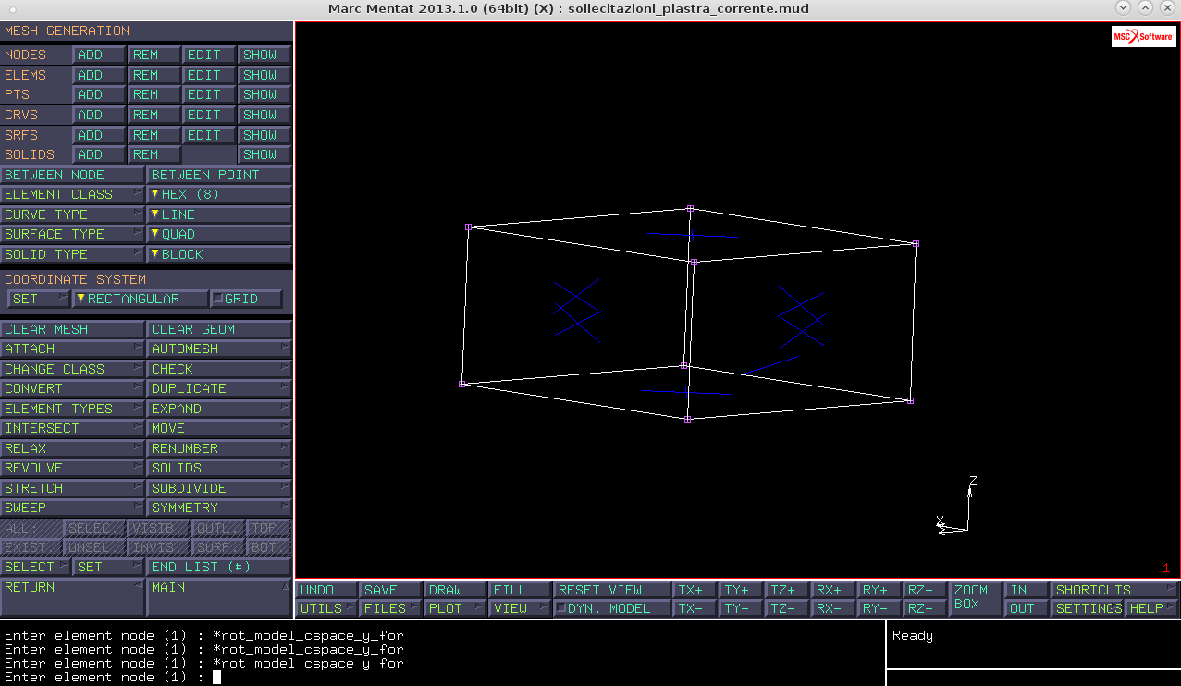This screenshot has height=686, width=1181.
Task: Click FILL to fit the view
Action: tap(520, 590)
